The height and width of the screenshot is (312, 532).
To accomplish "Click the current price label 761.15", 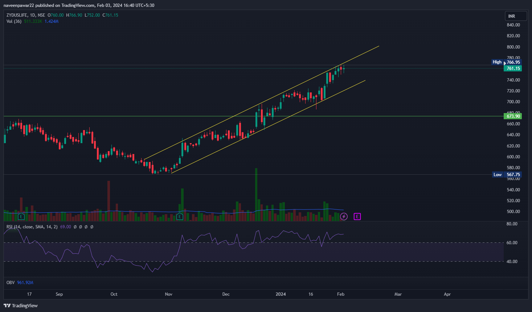I will pyautogui.click(x=513, y=68).
